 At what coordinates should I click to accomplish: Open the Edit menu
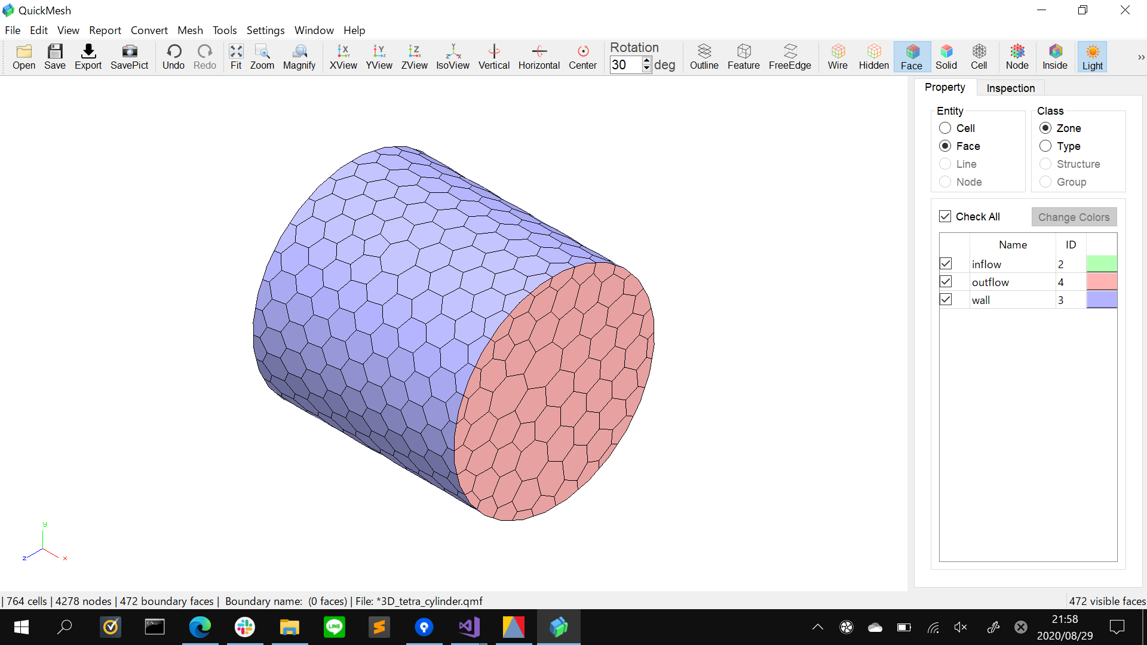point(39,30)
